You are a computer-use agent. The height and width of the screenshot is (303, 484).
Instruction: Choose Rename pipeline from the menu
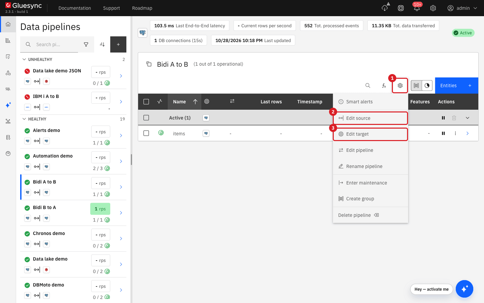(x=370, y=166)
